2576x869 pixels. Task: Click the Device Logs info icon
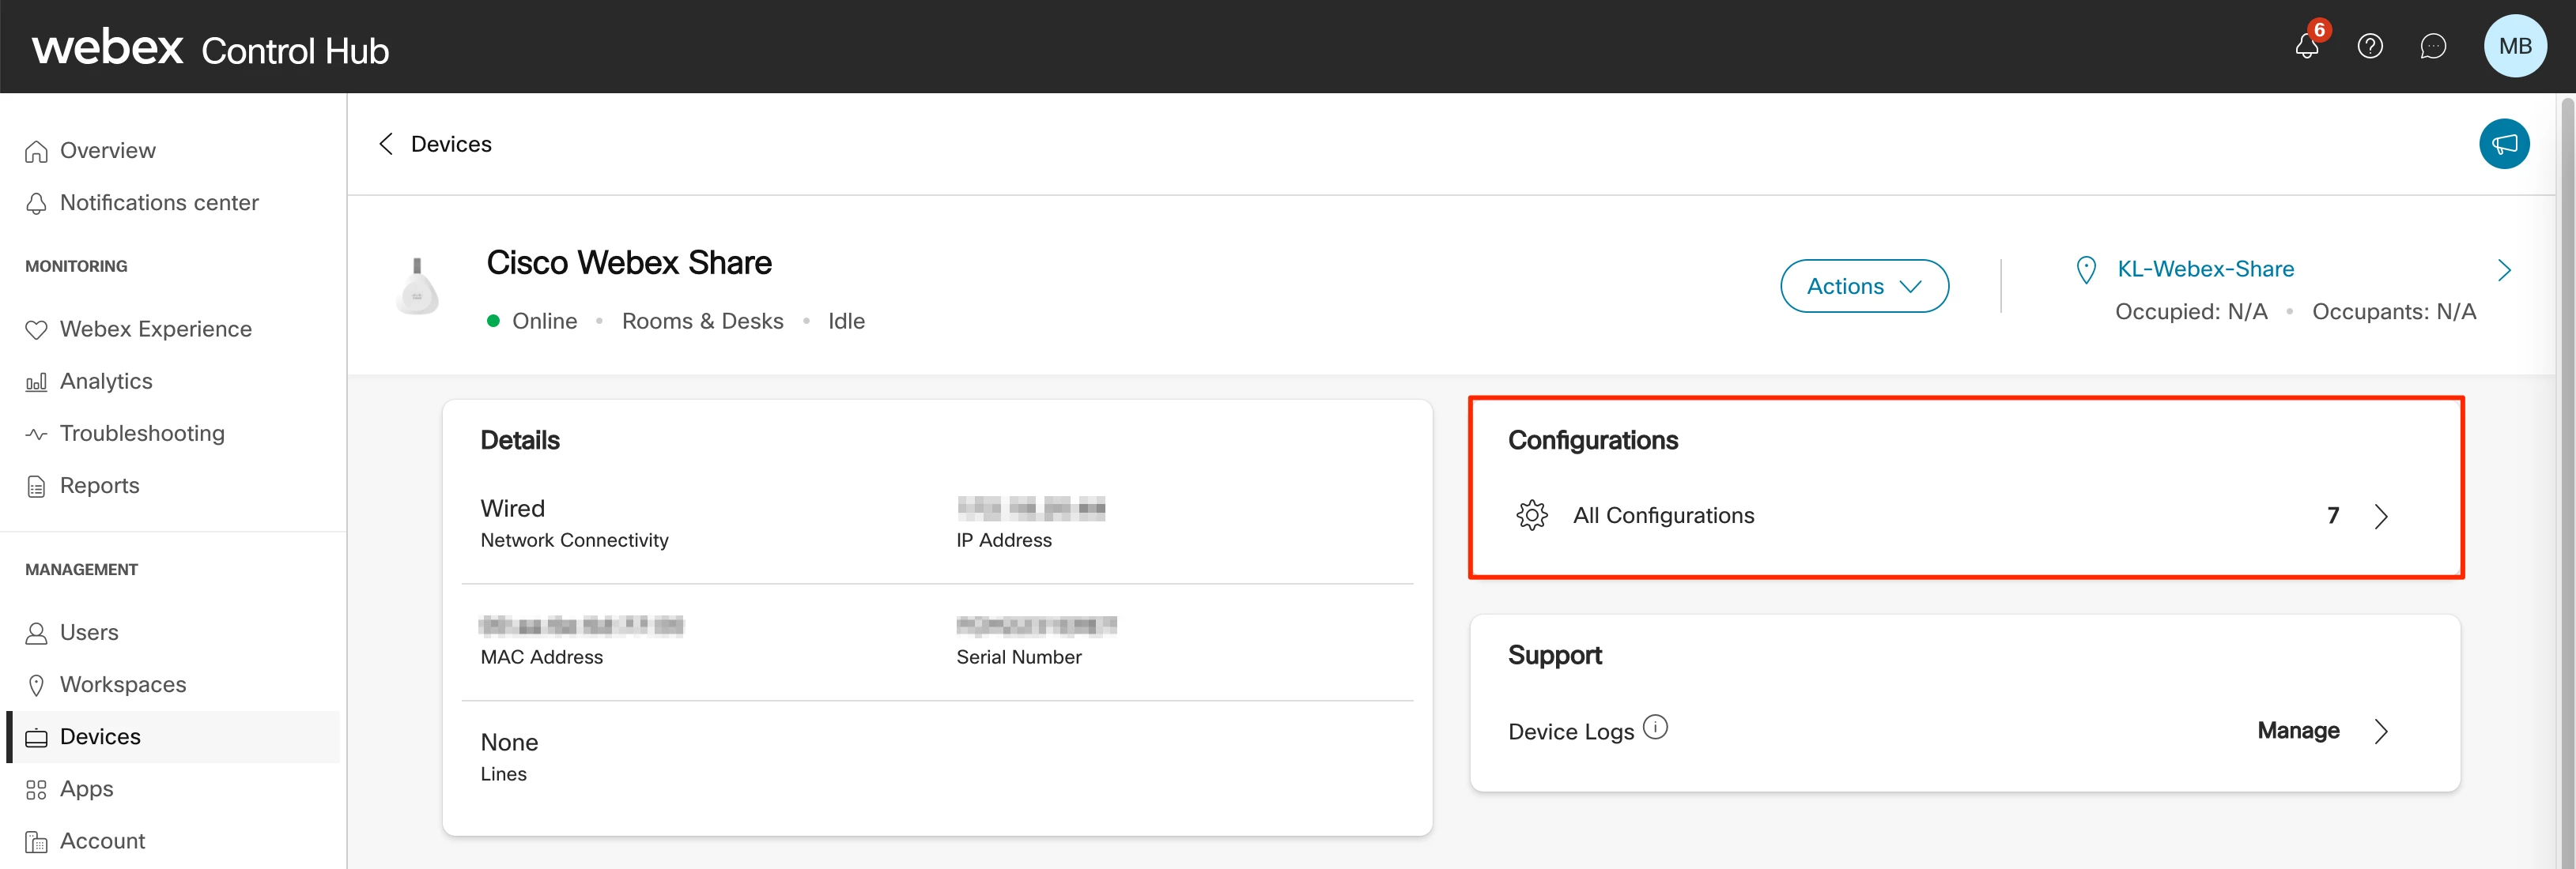(1655, 727)
